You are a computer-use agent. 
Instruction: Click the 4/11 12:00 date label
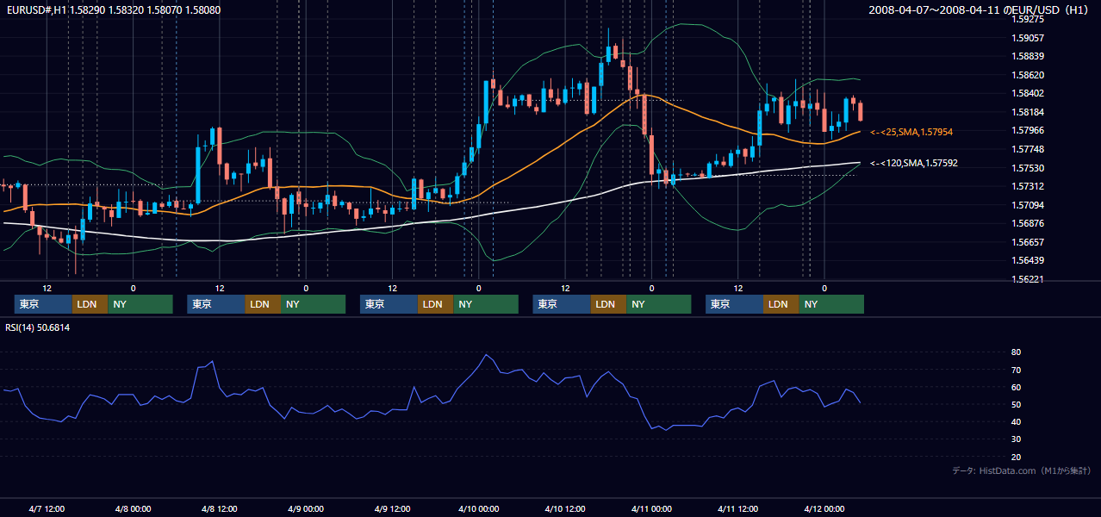(x=737, y=508)
